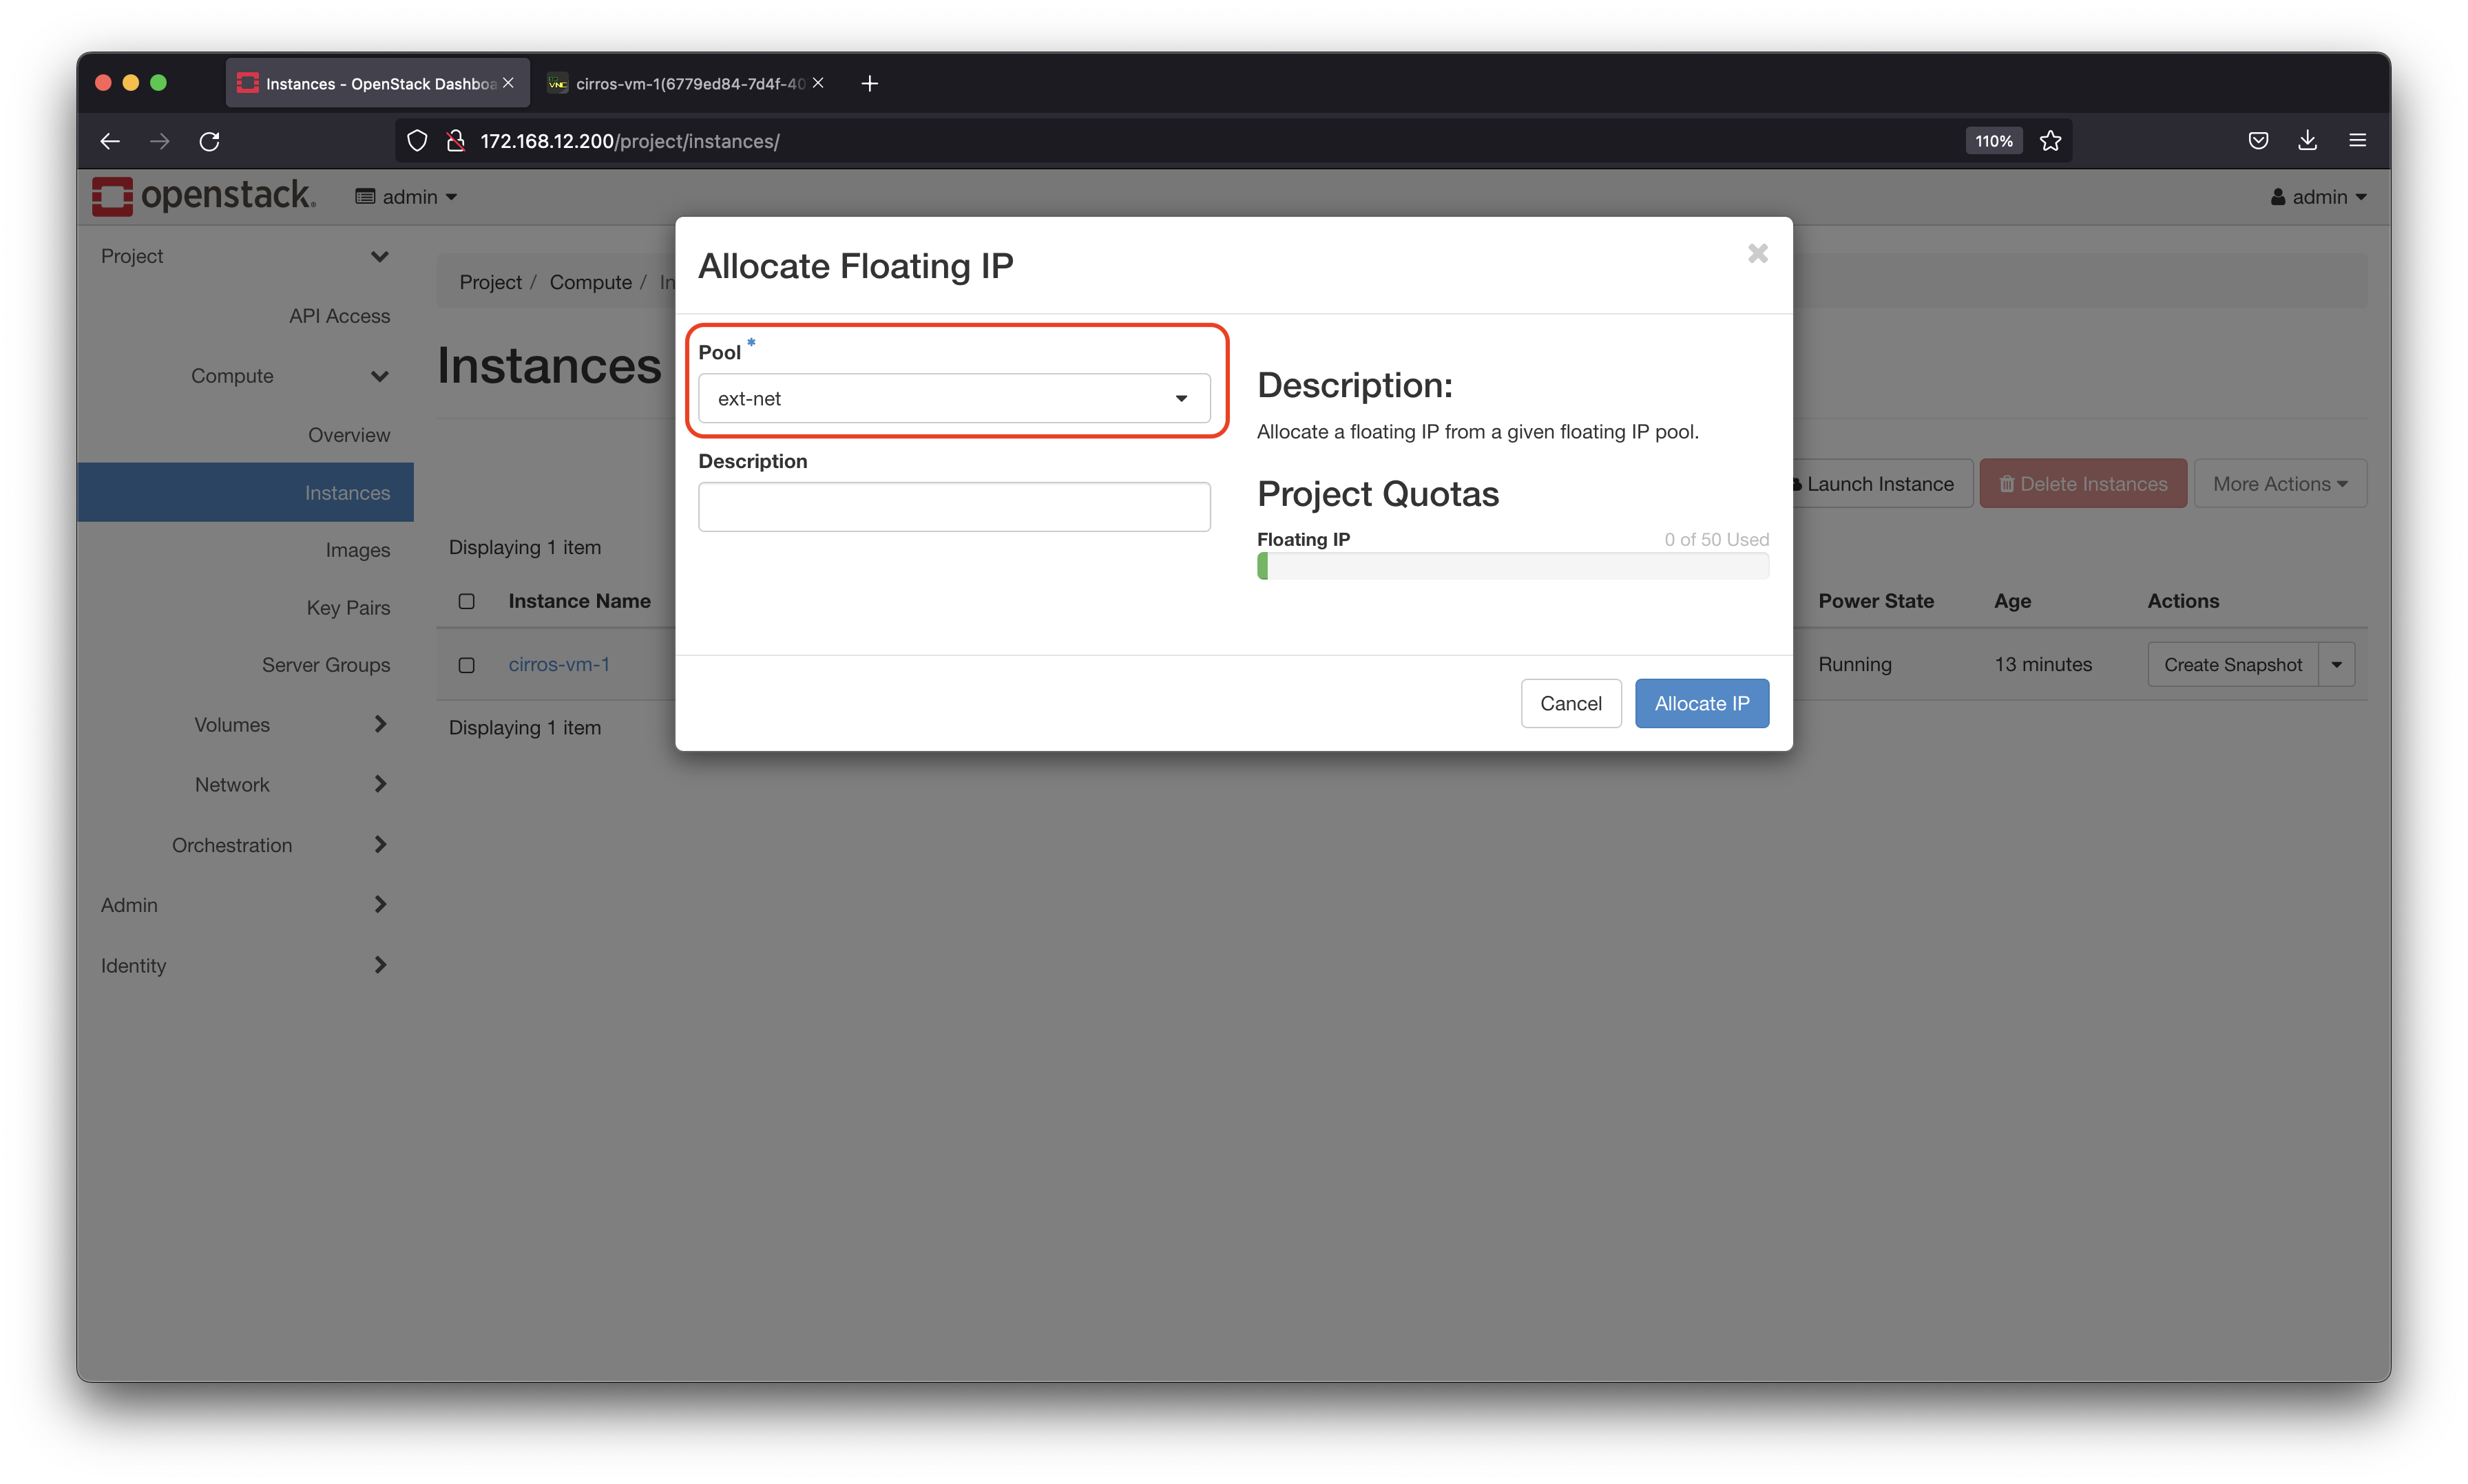This screenshot has width=2468, height=1484.
Task: Open the cirros-vm-1 instance link
Action: point(558,664)
